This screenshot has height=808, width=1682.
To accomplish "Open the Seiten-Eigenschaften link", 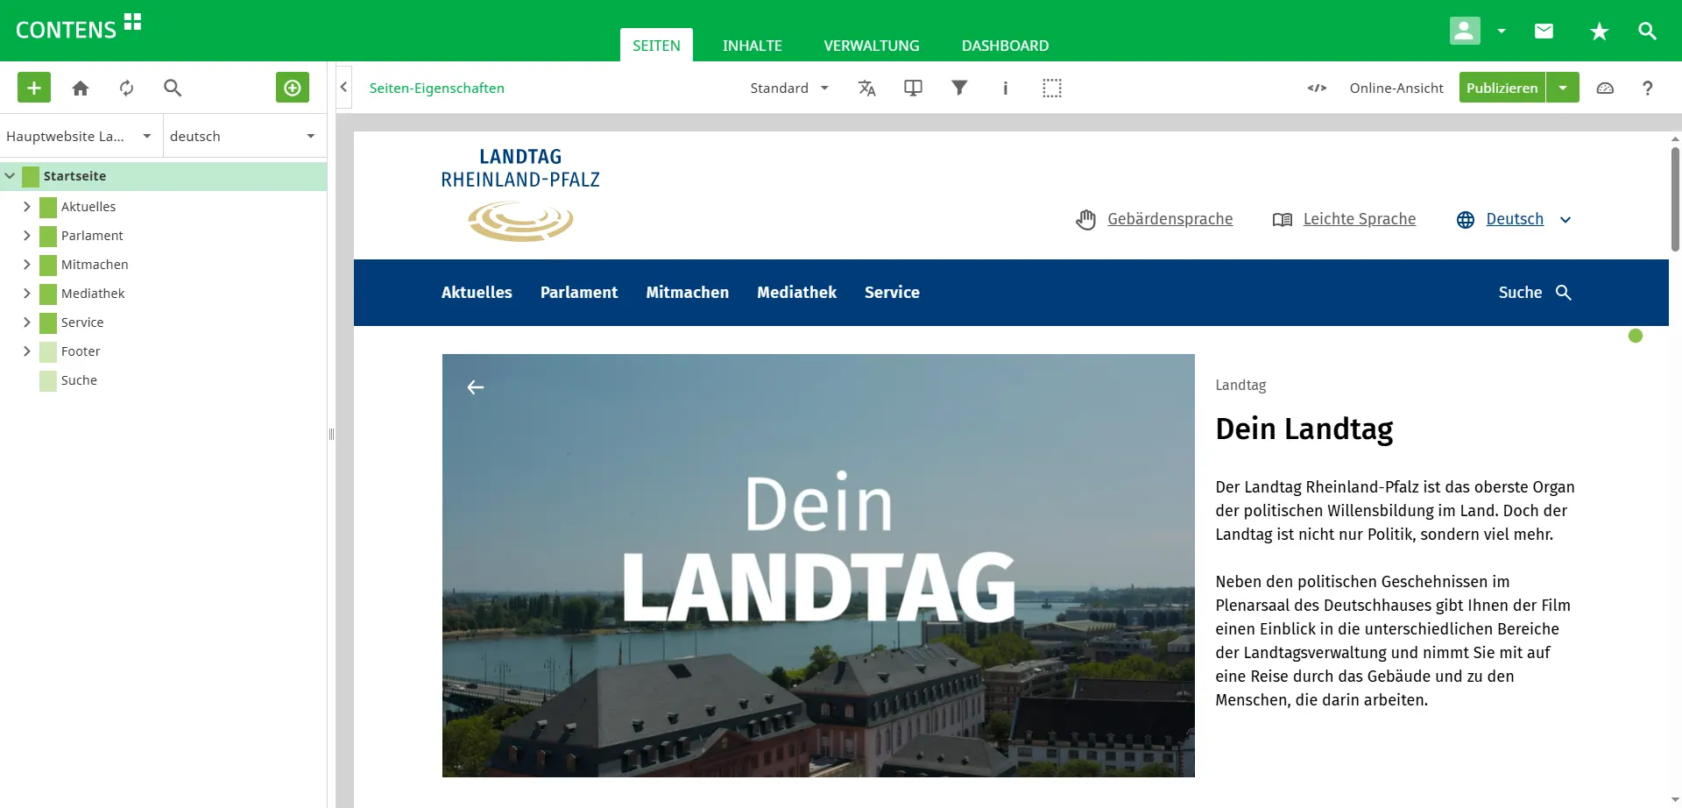I will click(x=436, y=88).
